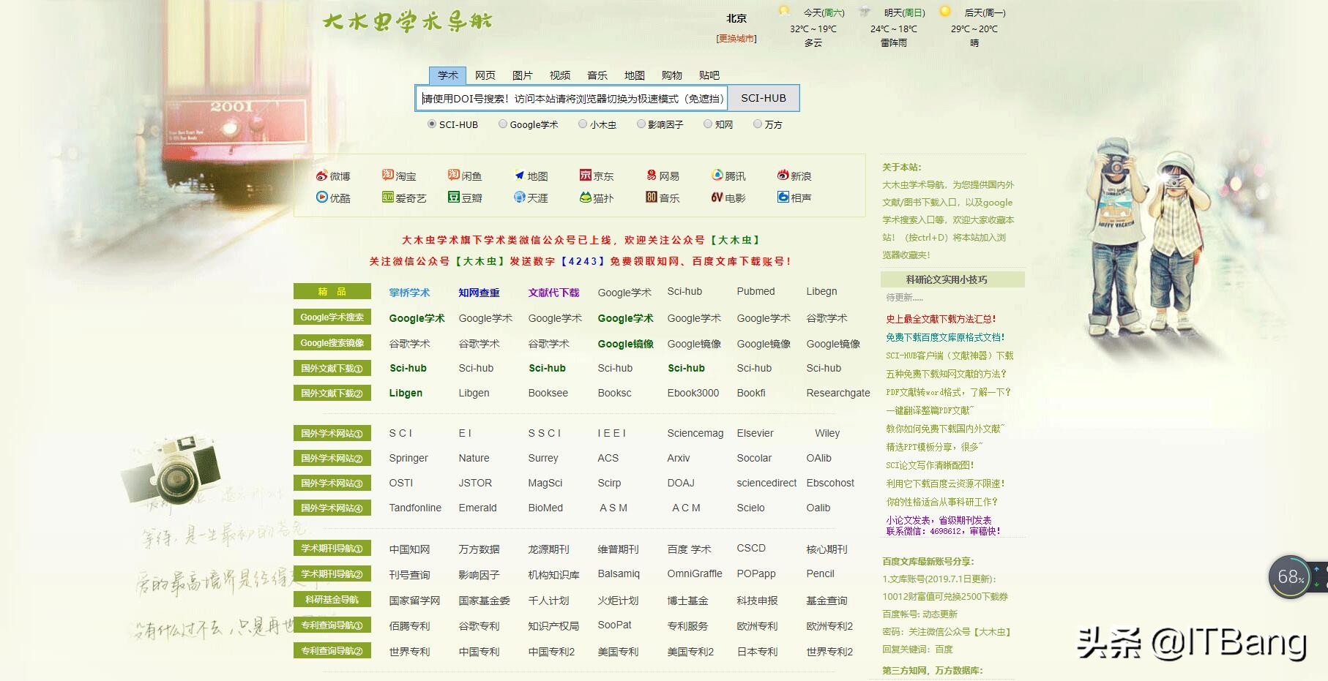The height and width of the screenshot is (681, 1328).
Task: Open the Researchgate link
Action: [x=838, y=393]
